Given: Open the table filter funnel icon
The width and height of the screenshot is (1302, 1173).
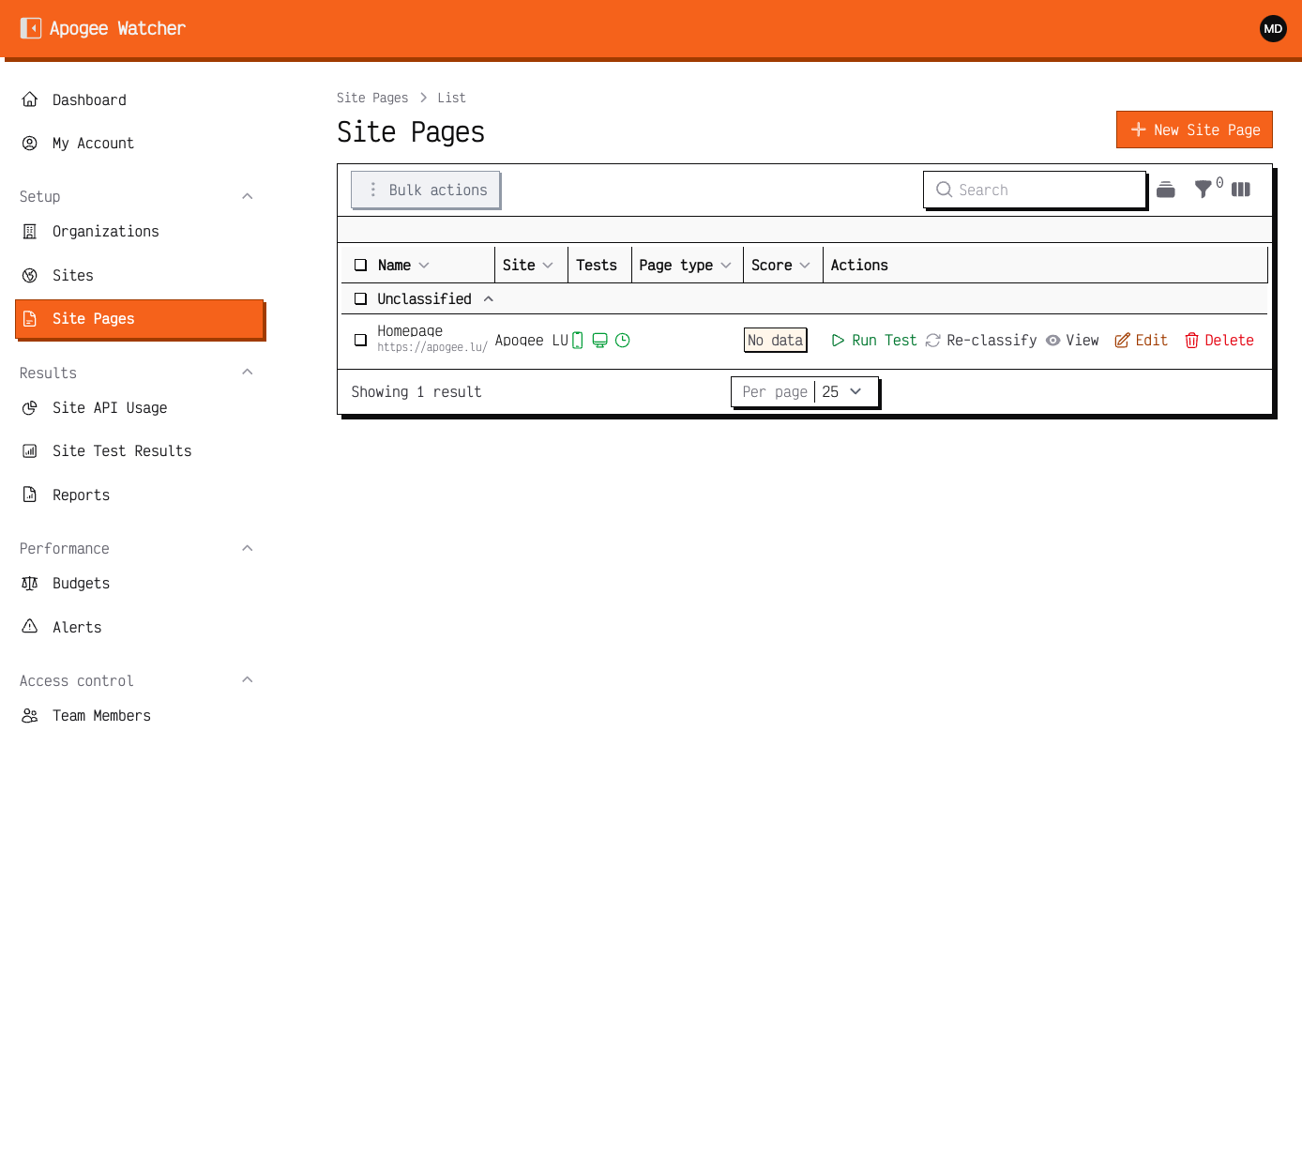Looking at the screenshot, I should tap(1203, 190).
